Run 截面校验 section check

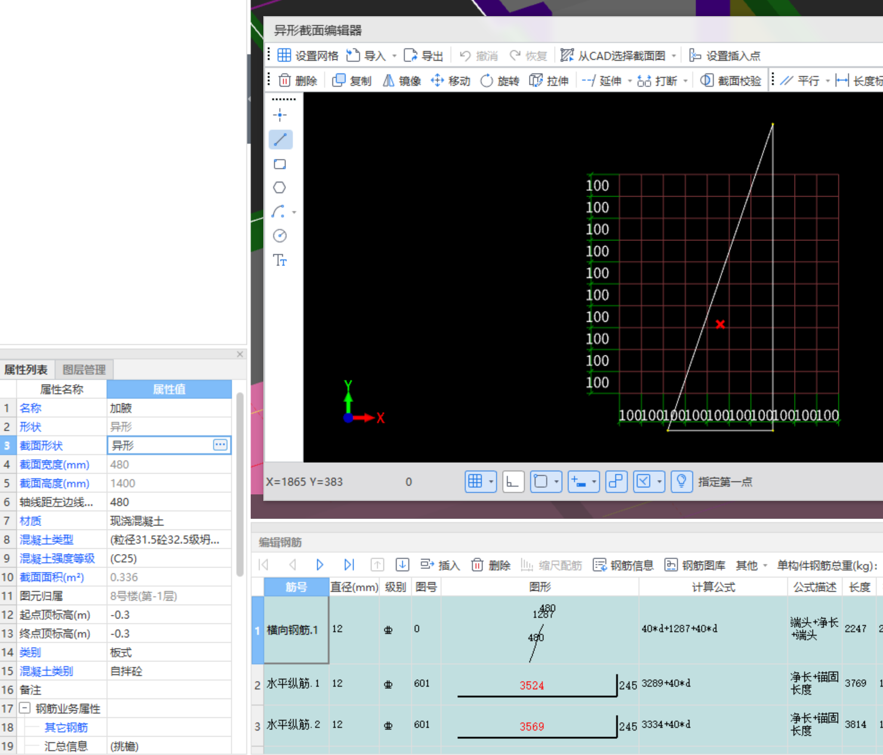click(x=731, y=81)
